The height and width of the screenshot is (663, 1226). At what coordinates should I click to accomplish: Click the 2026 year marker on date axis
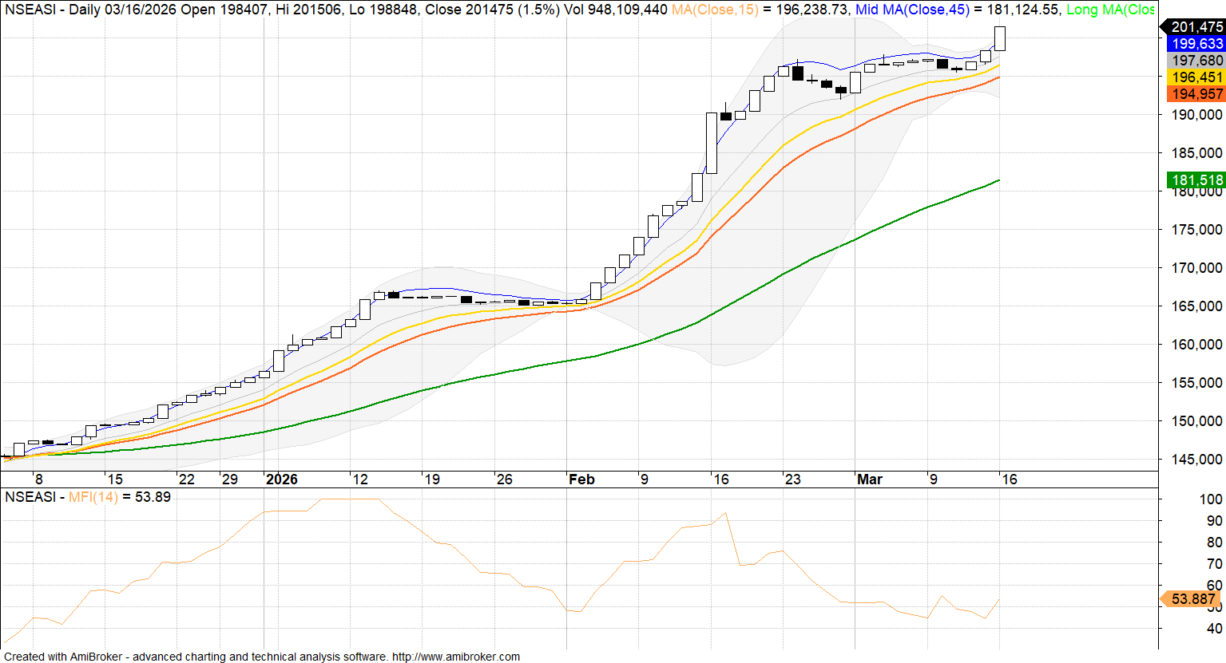281,479
